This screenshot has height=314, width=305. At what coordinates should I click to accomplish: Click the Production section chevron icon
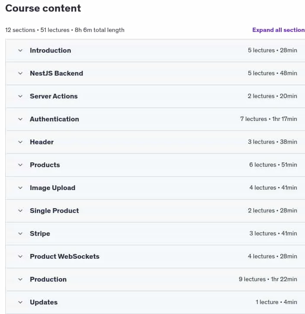pos(20,279)
